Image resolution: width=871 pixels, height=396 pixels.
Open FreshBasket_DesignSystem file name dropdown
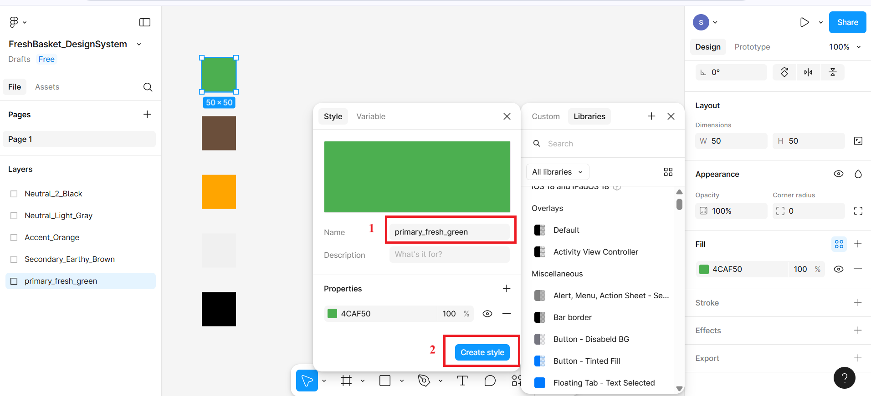click(x=139, y=44)
